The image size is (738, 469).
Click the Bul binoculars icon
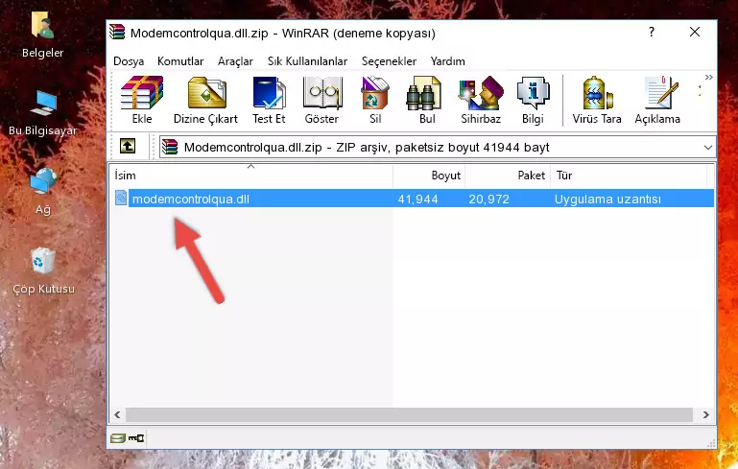tap(423, 93)
